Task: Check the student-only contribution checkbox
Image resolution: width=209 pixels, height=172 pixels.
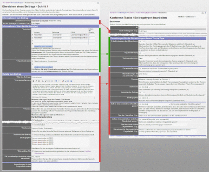Action: (x=33, y=135)
